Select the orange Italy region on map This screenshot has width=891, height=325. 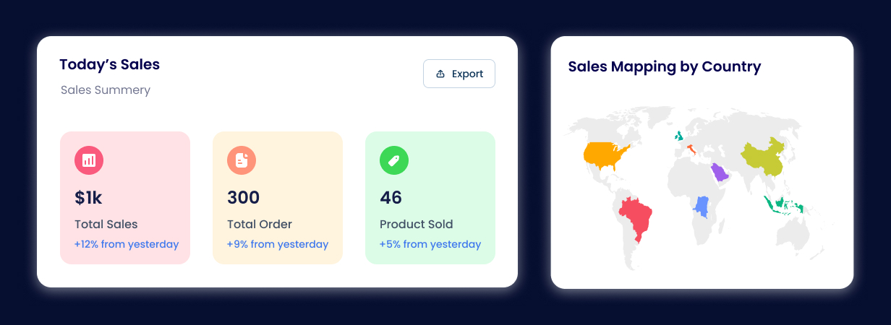point(692,149)
